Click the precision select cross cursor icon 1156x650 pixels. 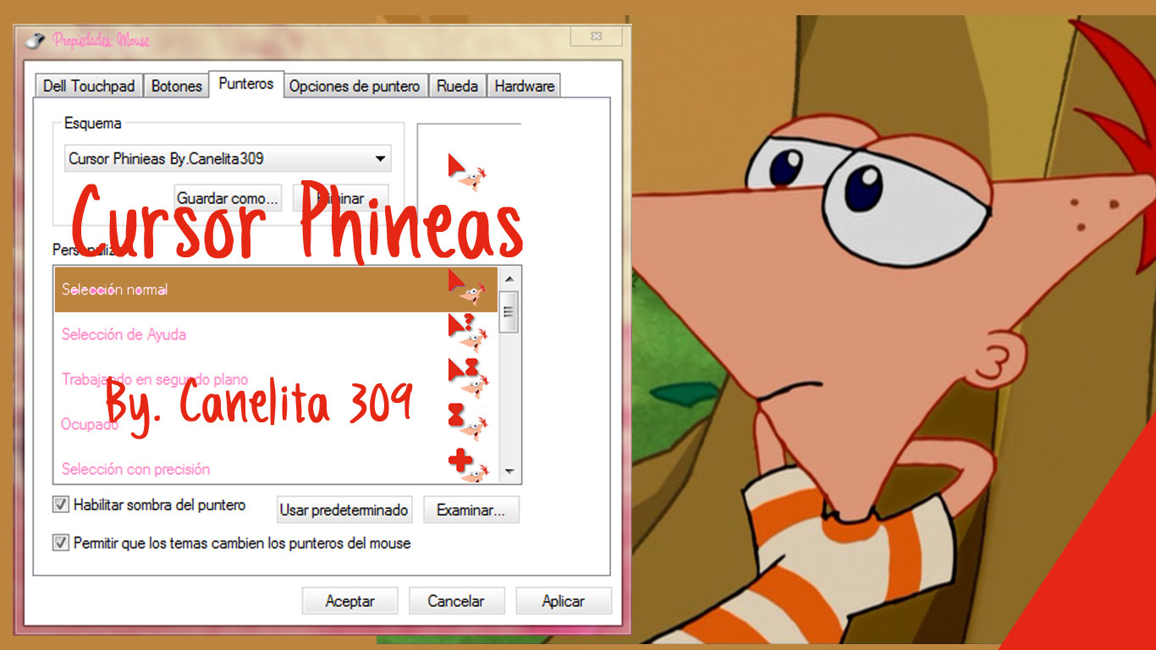point(468,465)
